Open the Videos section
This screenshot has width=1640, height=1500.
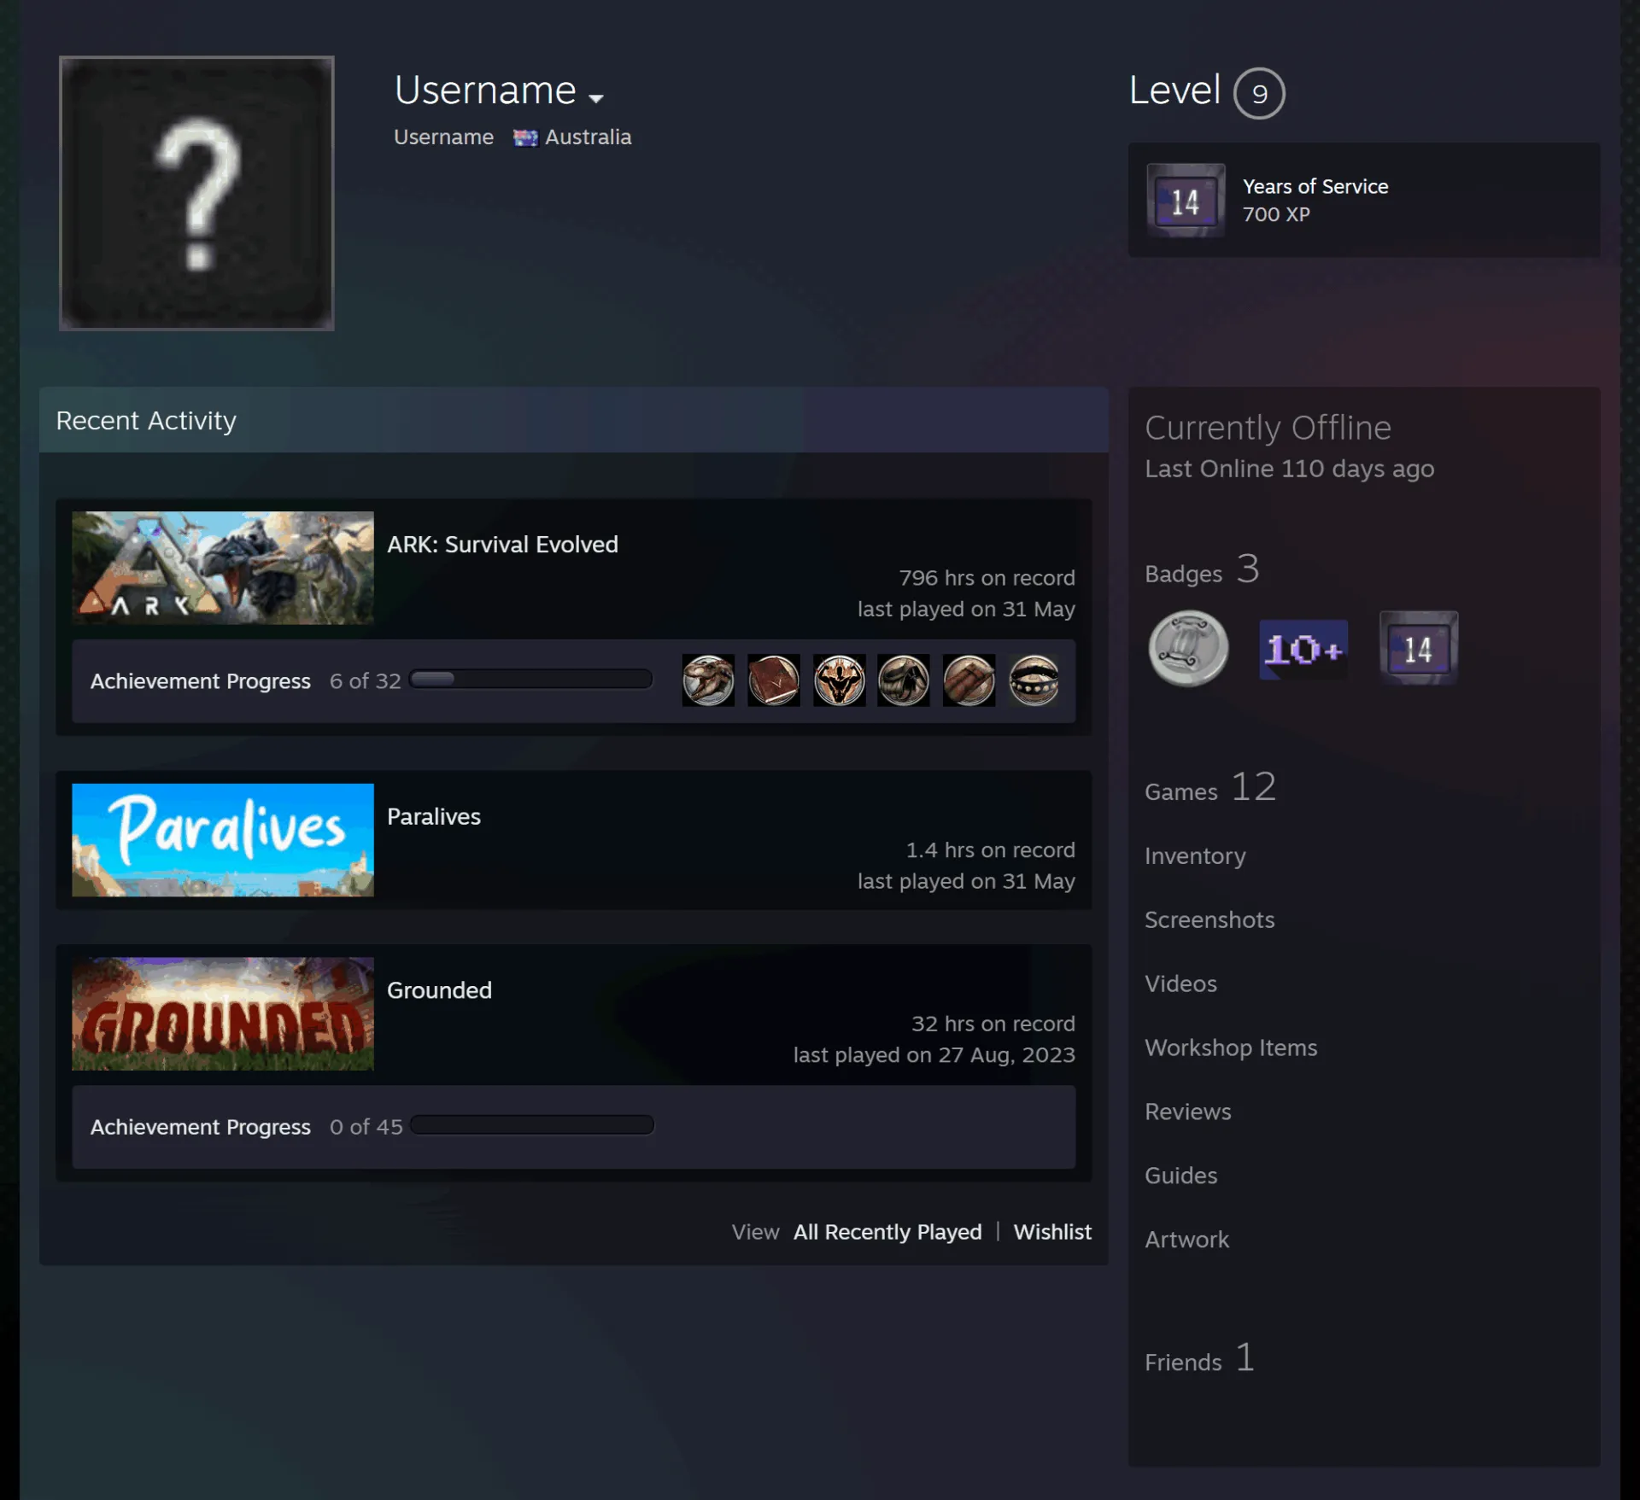(x=1180, y=984)
